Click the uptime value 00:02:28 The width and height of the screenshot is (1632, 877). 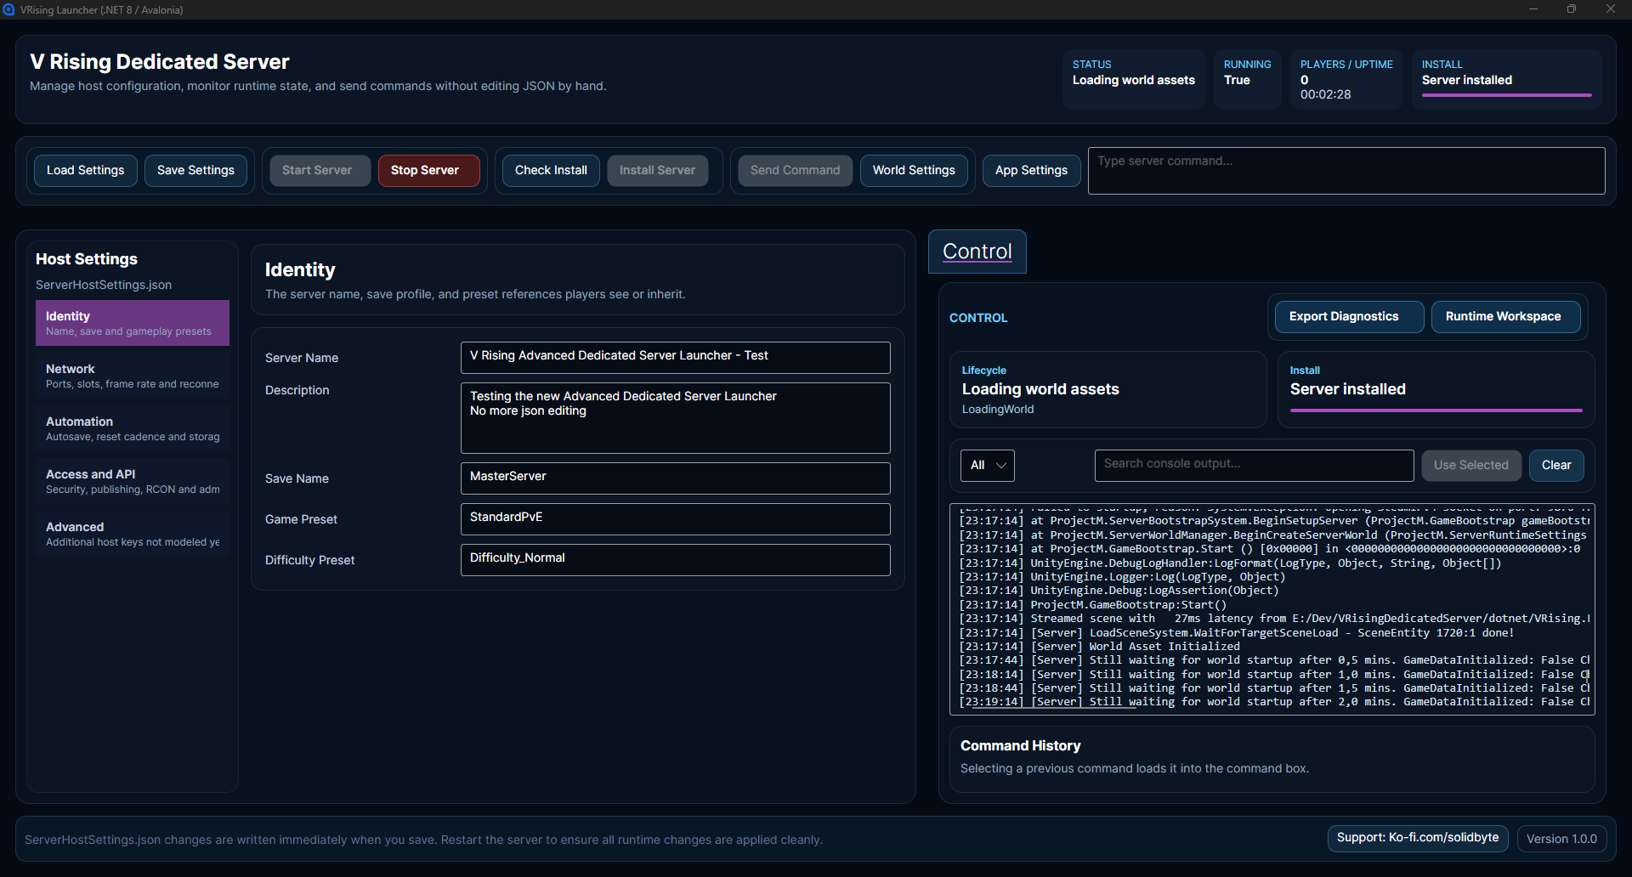coord(1325,94)
